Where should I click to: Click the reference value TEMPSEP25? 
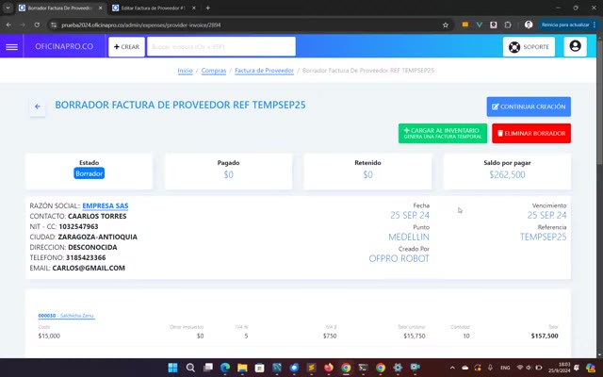click(544, 237)
